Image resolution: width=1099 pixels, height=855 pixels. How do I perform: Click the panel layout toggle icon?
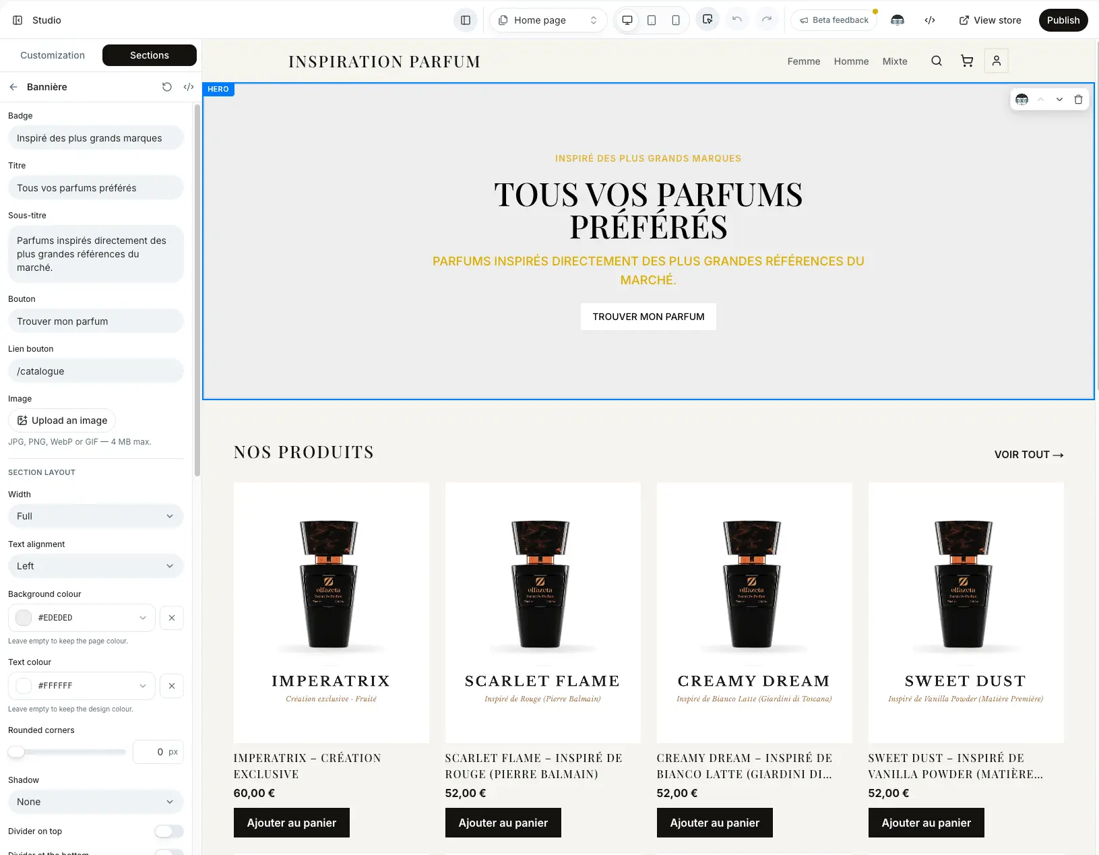pyautogui.click(x=465, y=20)
